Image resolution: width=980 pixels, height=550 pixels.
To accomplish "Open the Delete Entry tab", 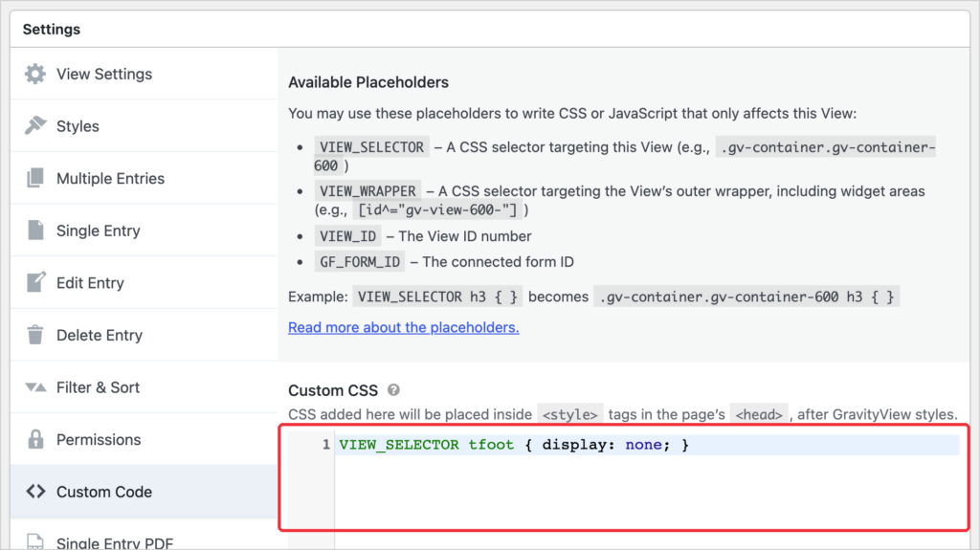I will 144,335.
